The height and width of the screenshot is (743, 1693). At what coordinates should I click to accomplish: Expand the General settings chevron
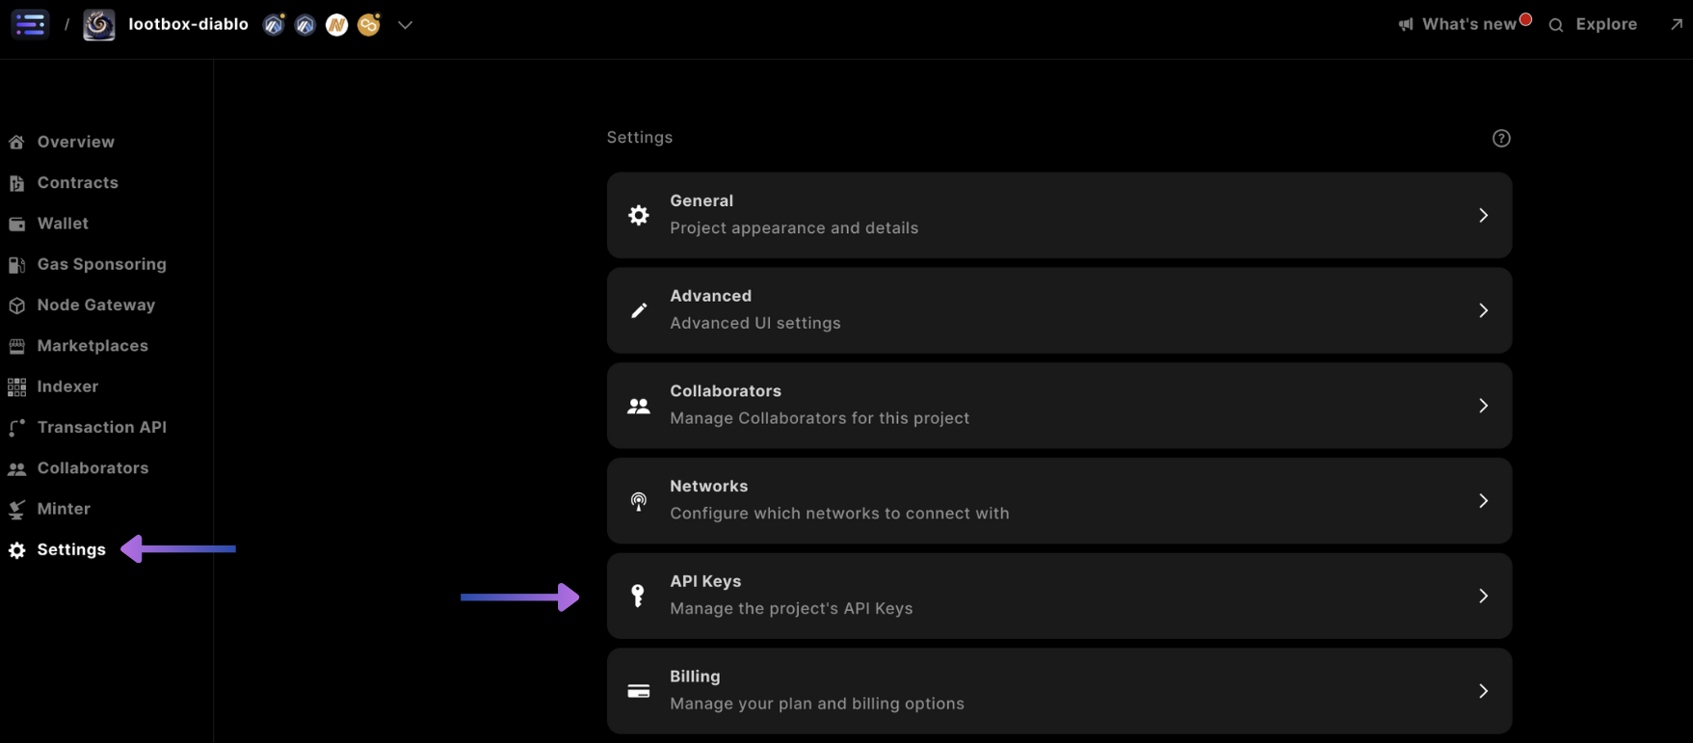tap(1483, 215)
